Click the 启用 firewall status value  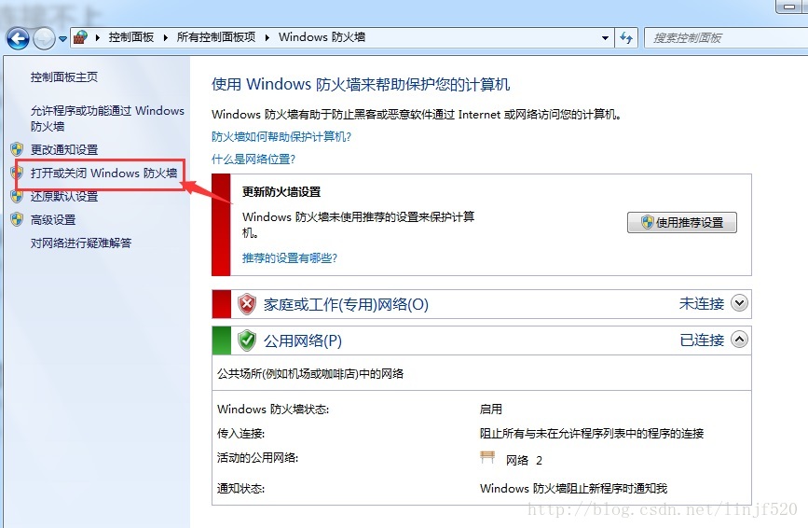pyautogui.click(x=490, y=409)
